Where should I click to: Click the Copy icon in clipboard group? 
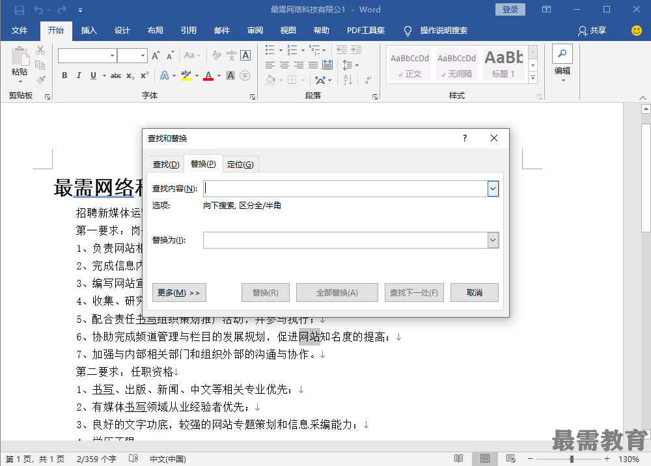pos(40,65)
